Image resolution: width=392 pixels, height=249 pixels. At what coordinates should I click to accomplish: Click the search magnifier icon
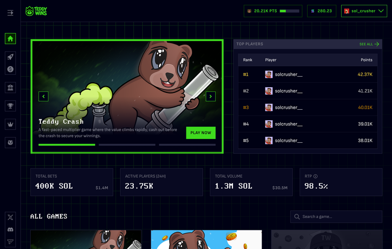point(297,216)
